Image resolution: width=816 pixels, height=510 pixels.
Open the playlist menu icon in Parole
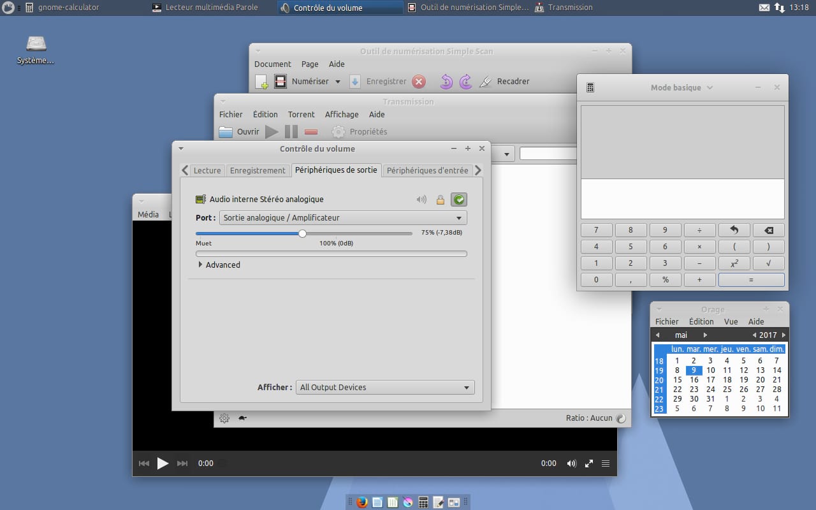pos(606,463)
